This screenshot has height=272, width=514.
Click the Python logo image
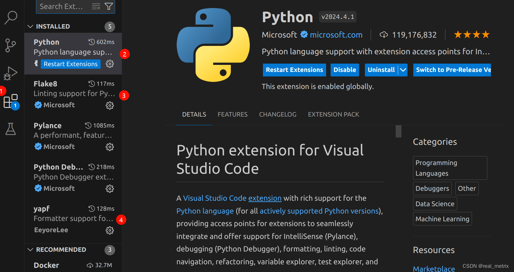click(x=213, y=45)
